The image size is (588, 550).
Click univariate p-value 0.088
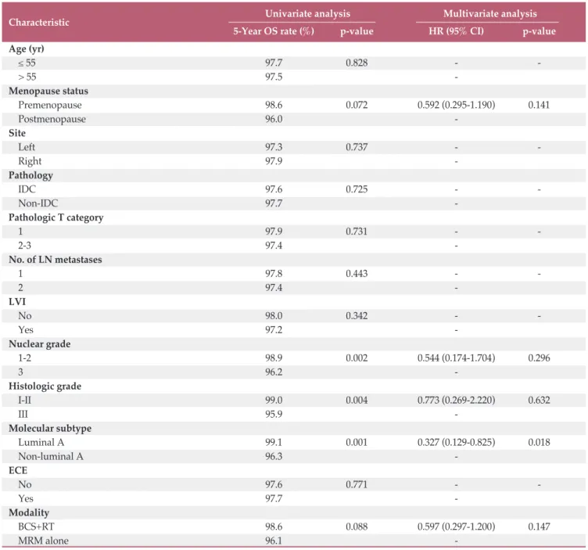[357, 527]
